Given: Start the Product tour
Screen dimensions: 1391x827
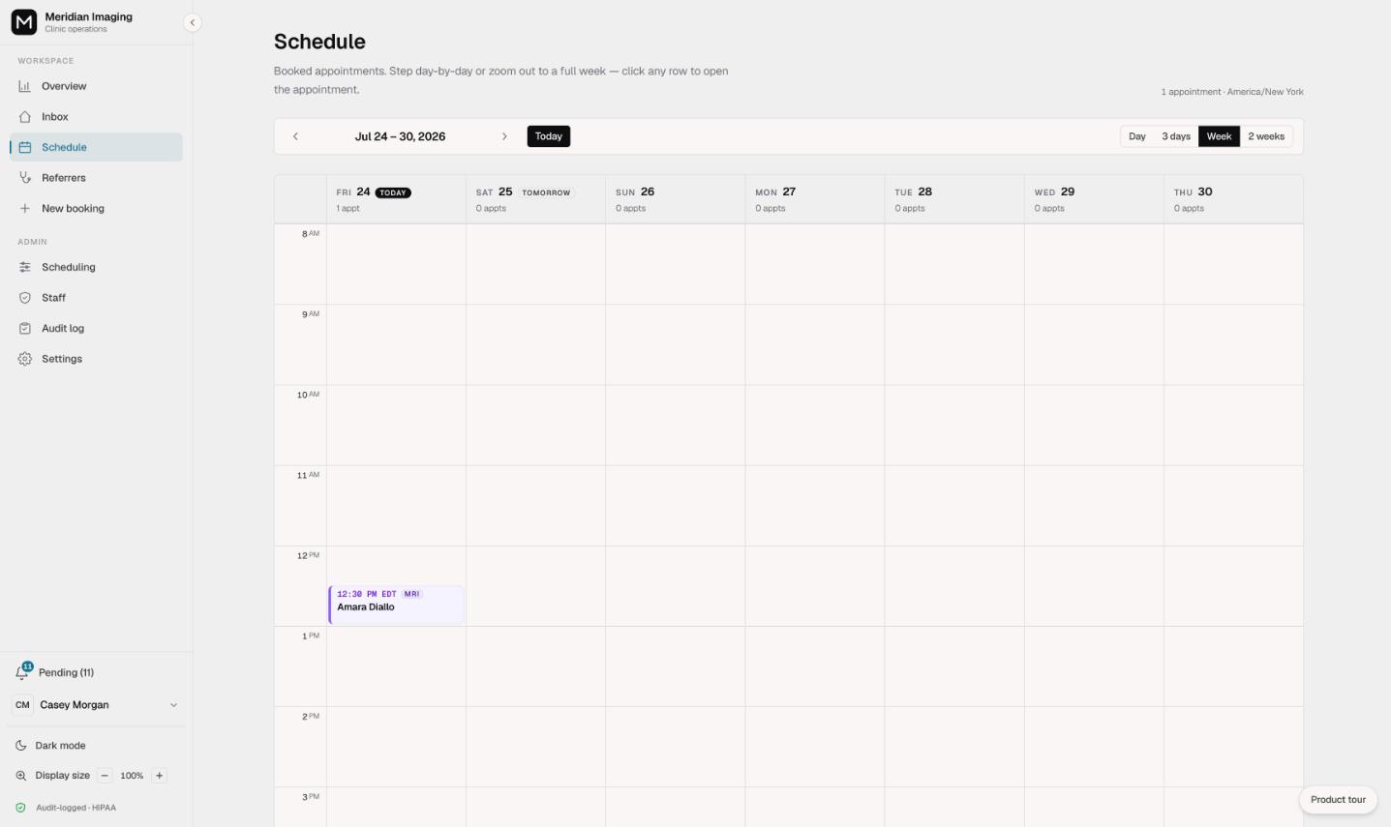Looking at the screenshot, I should [1338, 800].
